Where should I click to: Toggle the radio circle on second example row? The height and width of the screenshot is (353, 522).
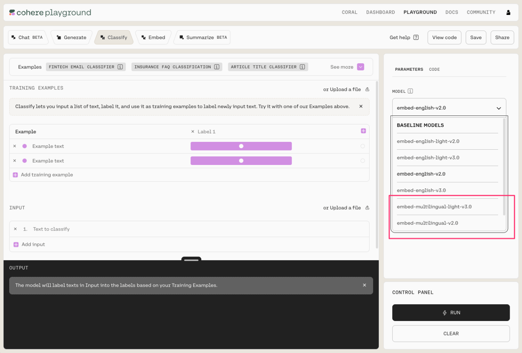click(x=363, y=160)
